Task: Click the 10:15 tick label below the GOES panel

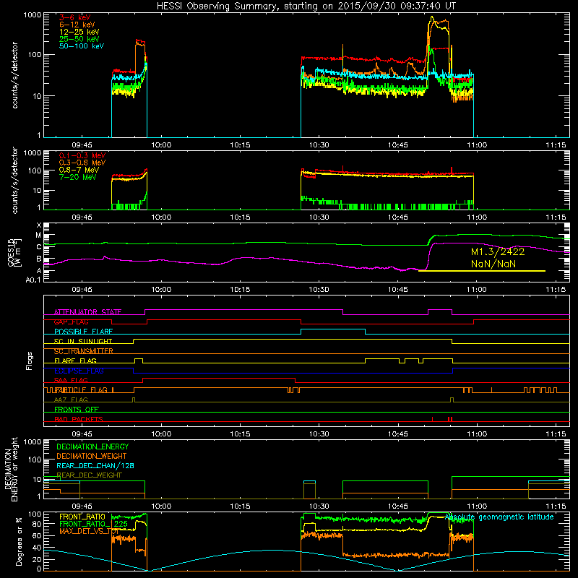Action: coord(240,290)
